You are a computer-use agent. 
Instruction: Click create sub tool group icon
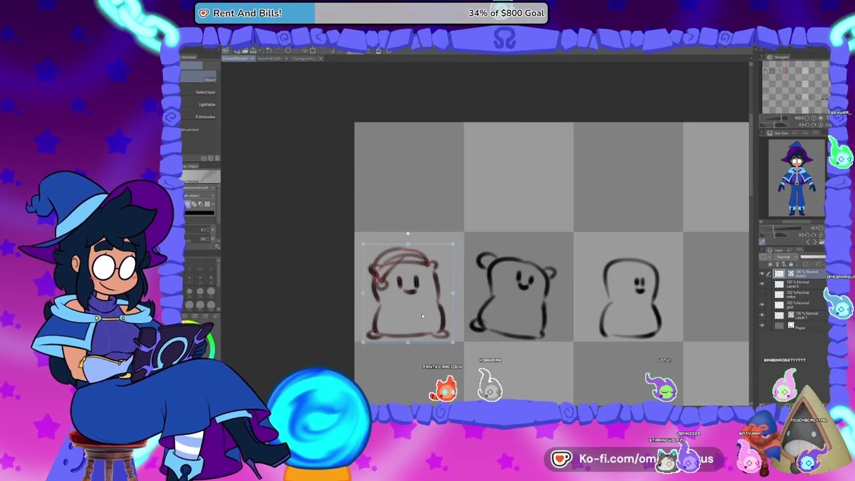[204, 158]
